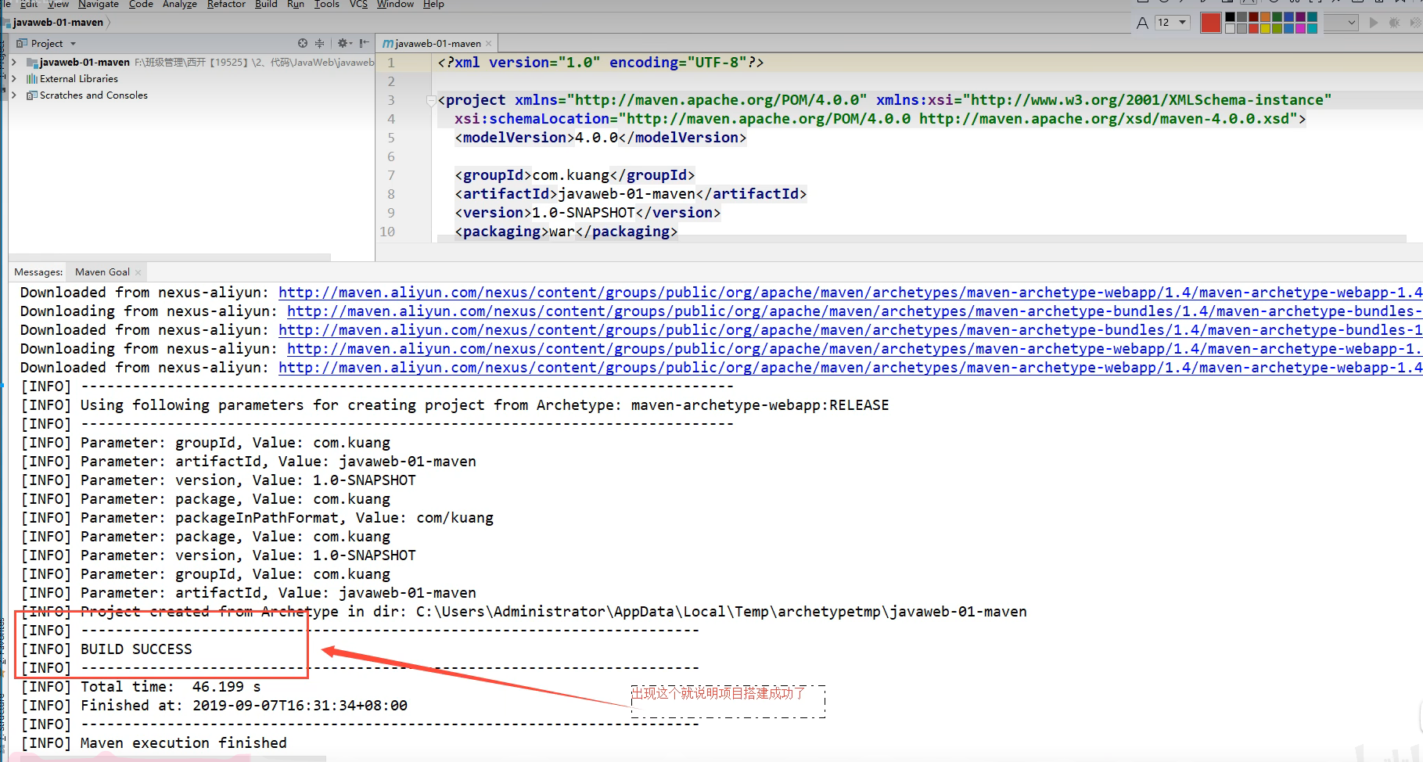Pick the yellow color swatch

1265,28
